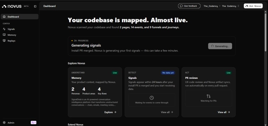Image resolution: width=268 pixels, height=126 pixels.
Task: Click View all in Signals card
Action: click(167, 112)
